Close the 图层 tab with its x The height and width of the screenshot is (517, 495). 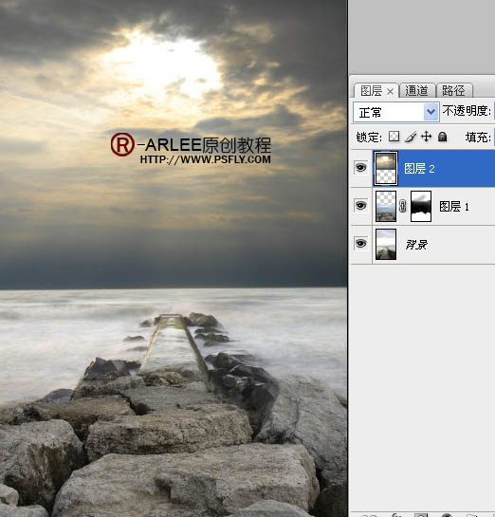point(390,91)
